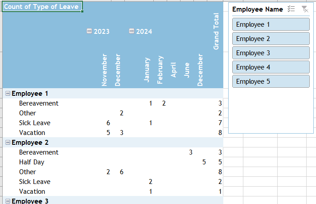Select Employee 2 Other row label
316x204 pixels.
pyautogui.click(x=27, y=172)
